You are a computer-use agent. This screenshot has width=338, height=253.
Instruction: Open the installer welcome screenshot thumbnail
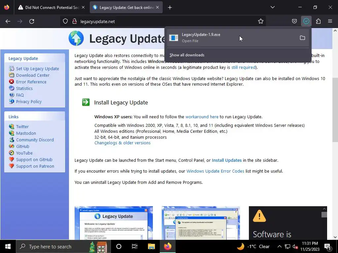[114, 223]
